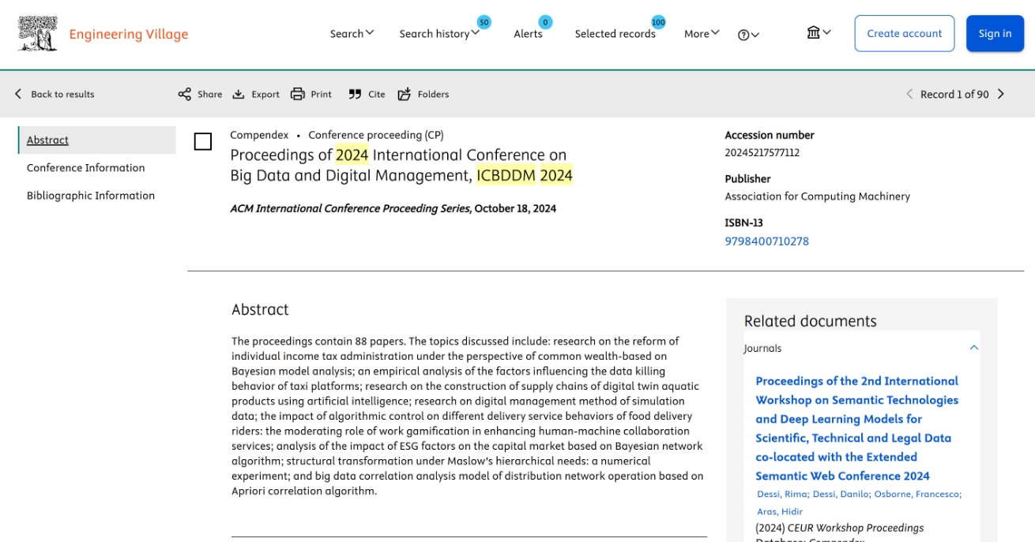Go back to results
Viewport: 1035px width, 542px height.
54,94
